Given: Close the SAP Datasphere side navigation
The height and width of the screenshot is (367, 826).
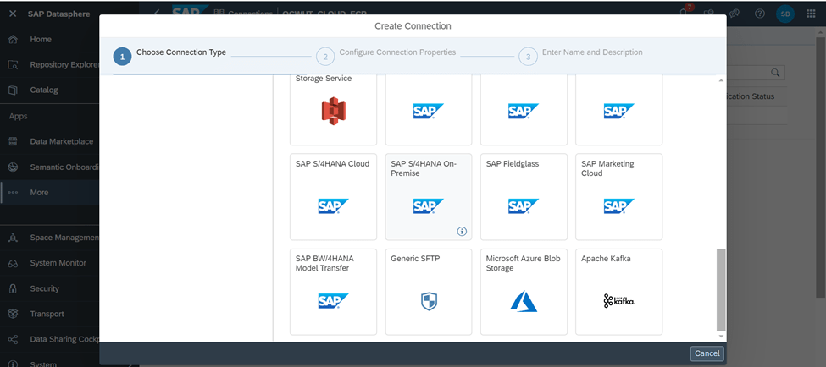Looking at the screenshot, I should coord(14,14).
